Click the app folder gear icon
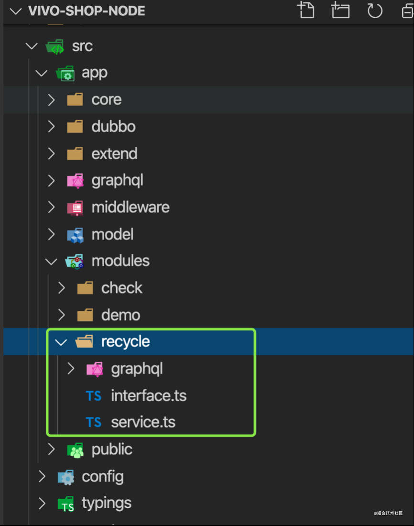The height and width of the screenshot is (526, 414). 65,74
